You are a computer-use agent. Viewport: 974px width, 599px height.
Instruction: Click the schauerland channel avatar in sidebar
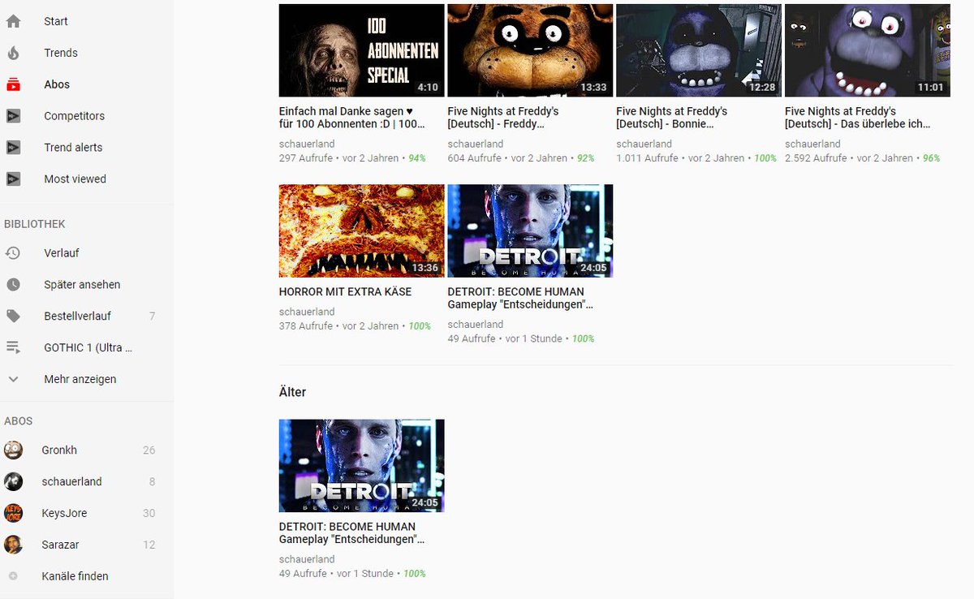(13, 482)
